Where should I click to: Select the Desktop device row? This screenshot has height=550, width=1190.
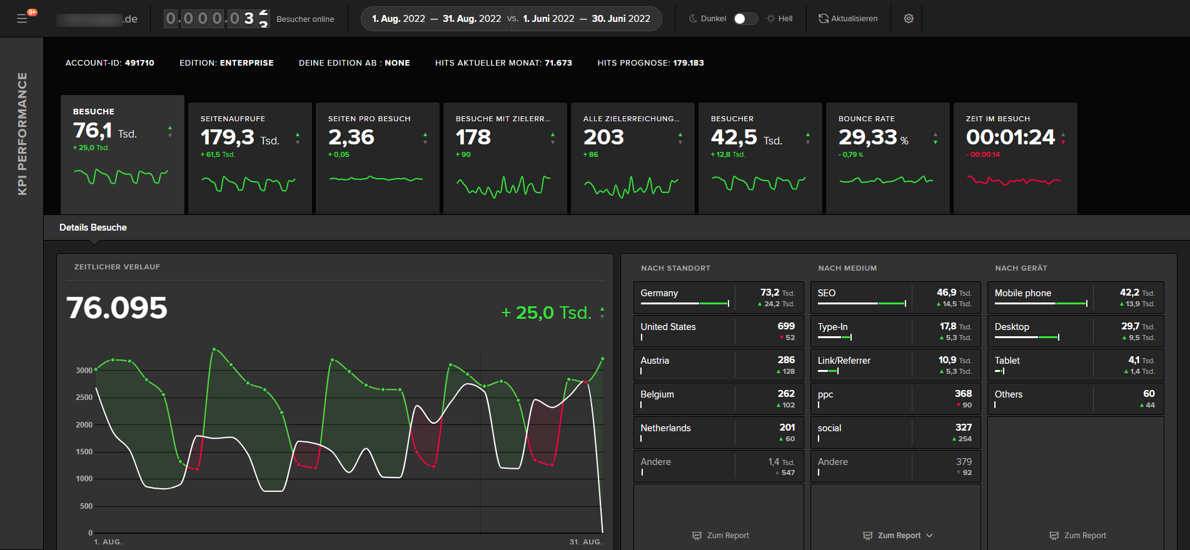1076,331
